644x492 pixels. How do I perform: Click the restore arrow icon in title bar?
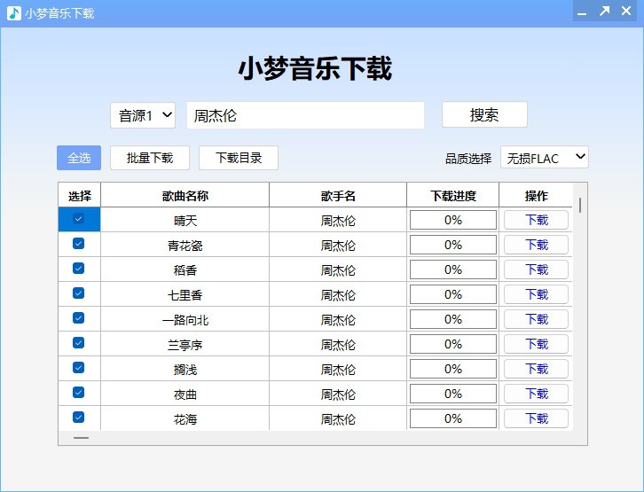[x=604, y=12]
